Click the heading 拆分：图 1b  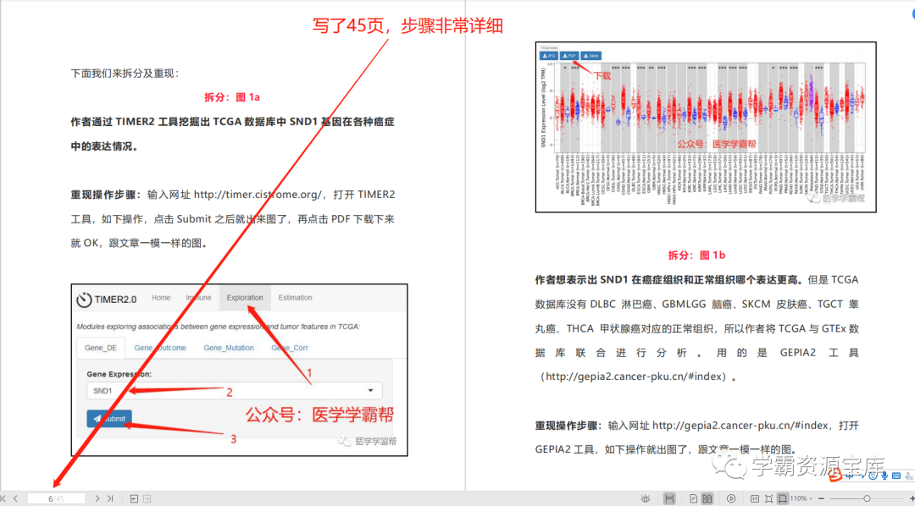pos(696,256)
